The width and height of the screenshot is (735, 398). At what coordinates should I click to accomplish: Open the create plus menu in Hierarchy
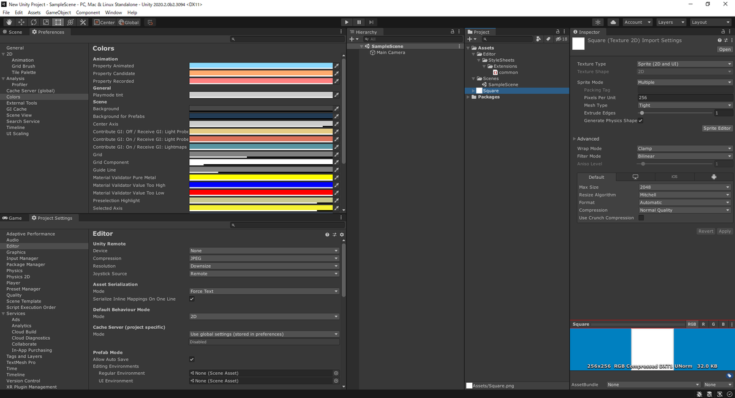coord(353,39)
